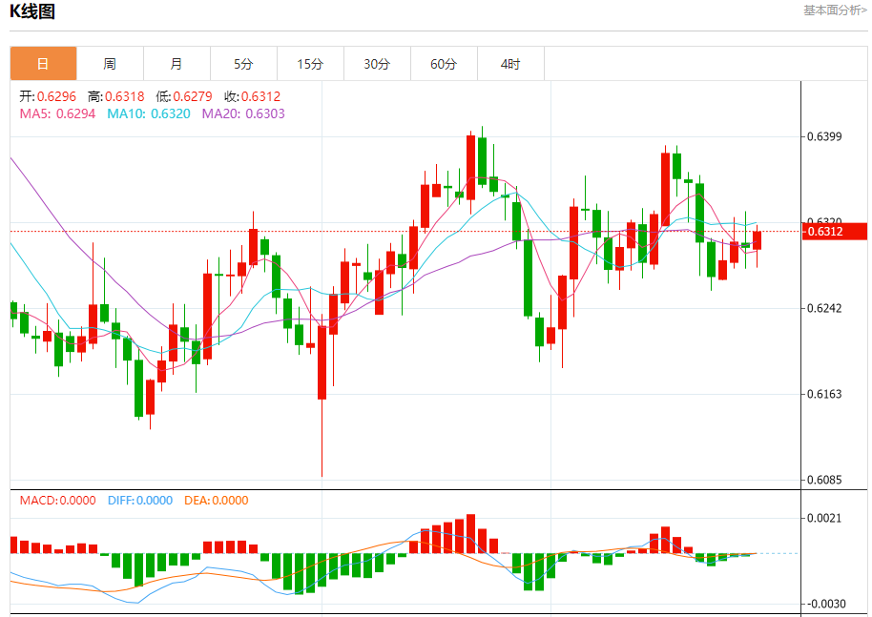Image resolution: width=872 pixels, height=617 pixels.
Task: Click the DIFF:0.0000 label
Action: (x=140, y=501)
